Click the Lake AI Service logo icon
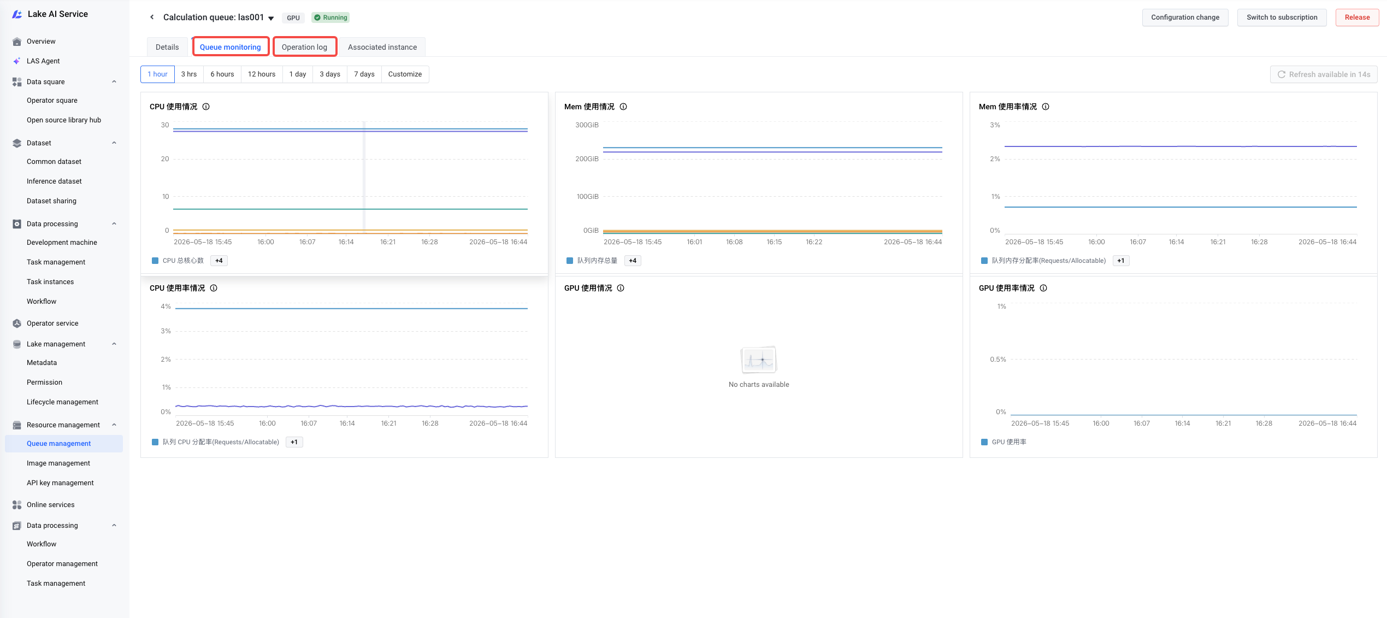The width and height of the screenshot is (1387, 618). tap(17, 14)
